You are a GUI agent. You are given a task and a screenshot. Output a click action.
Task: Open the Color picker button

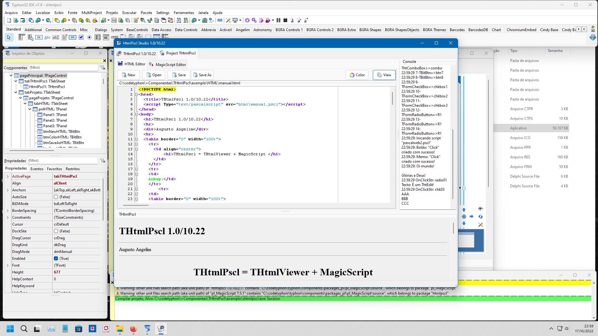point(357,75)
